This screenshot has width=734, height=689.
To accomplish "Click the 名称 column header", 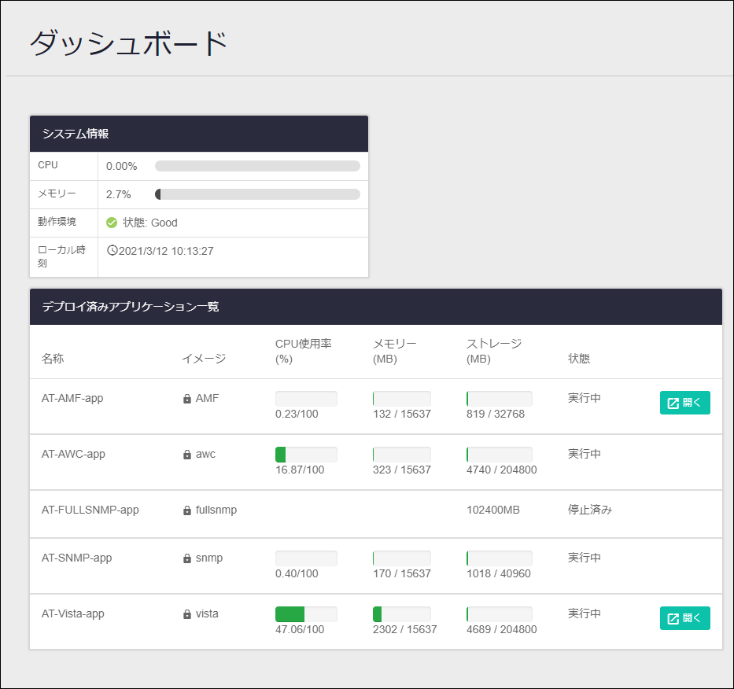I will pyautogui.click(x=53, y=359).
